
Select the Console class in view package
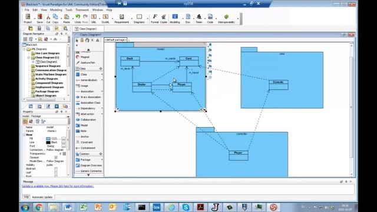pos(279,85)
